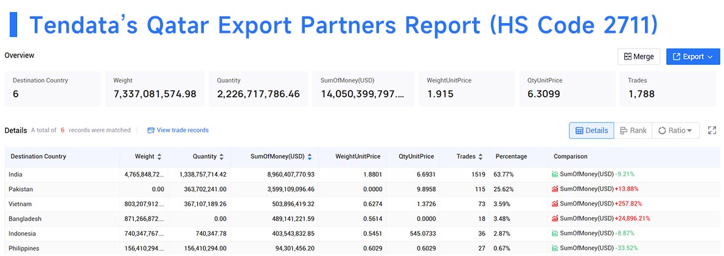Click the Percentage column header
724x256 pixels.
pos(511,157)
